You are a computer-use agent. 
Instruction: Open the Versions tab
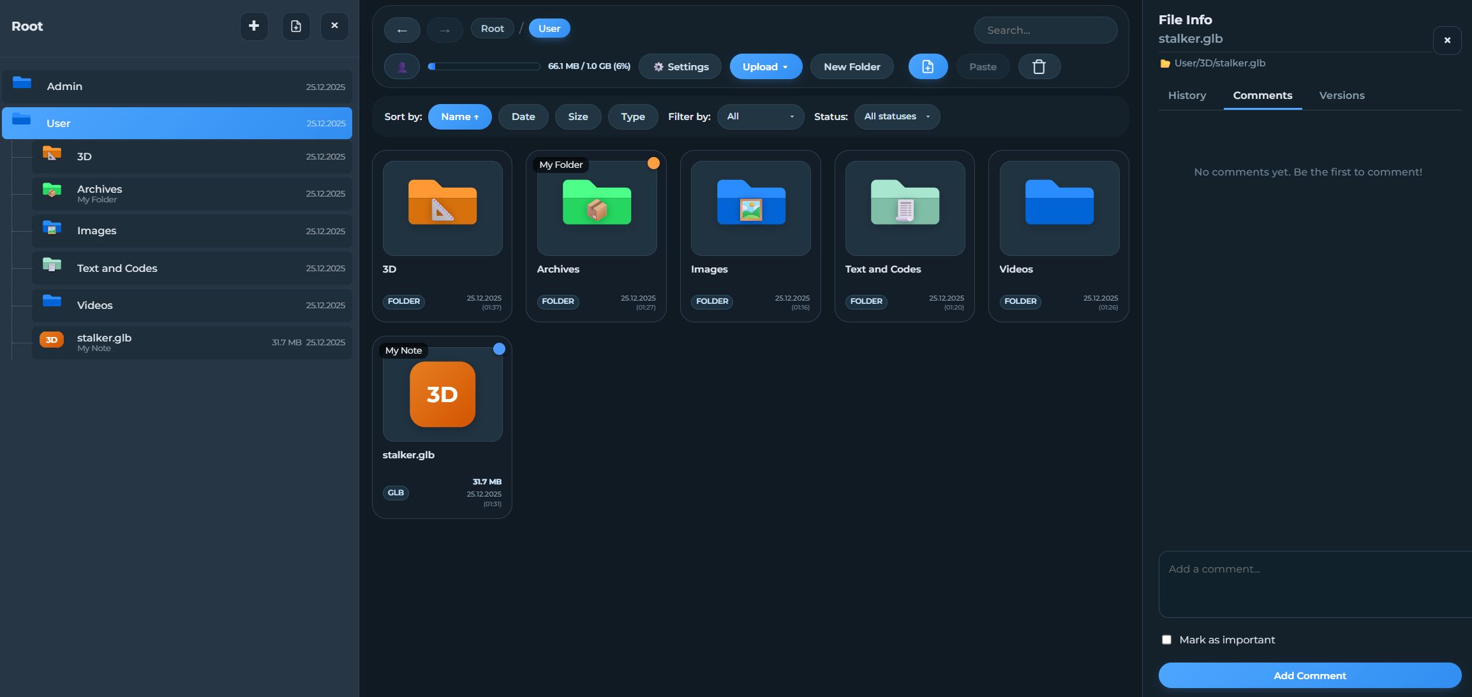coord(1341,95)
